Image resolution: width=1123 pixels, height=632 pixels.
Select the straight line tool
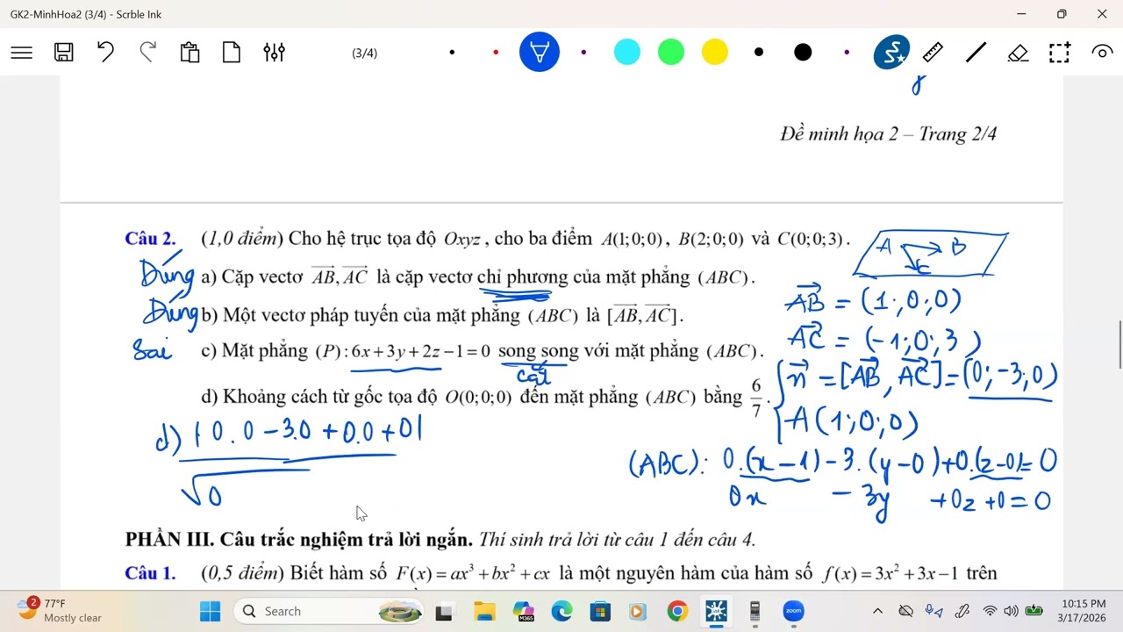[976, 53]
